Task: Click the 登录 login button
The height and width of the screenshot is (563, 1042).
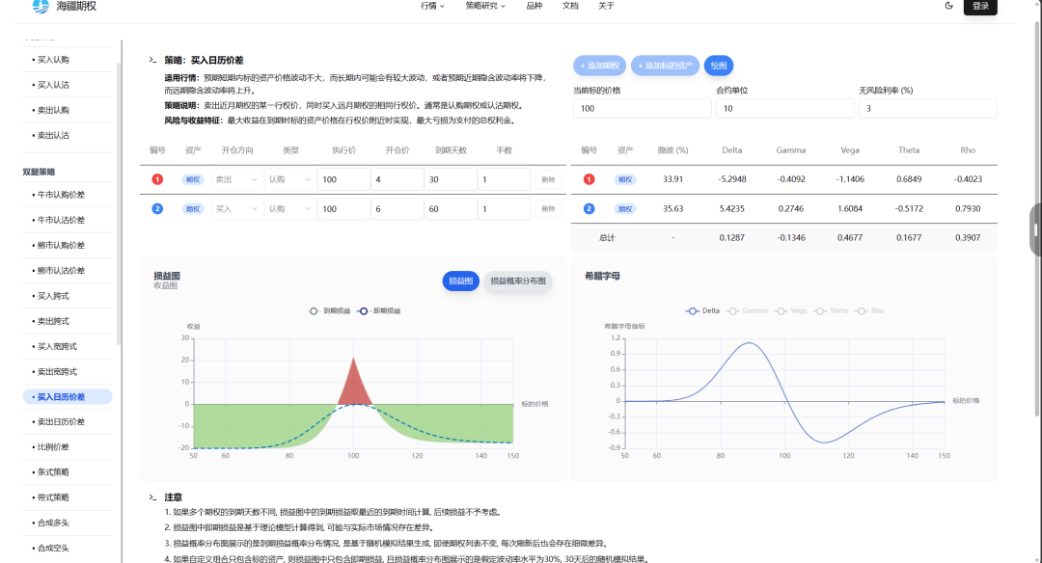Action: point(980,7)
